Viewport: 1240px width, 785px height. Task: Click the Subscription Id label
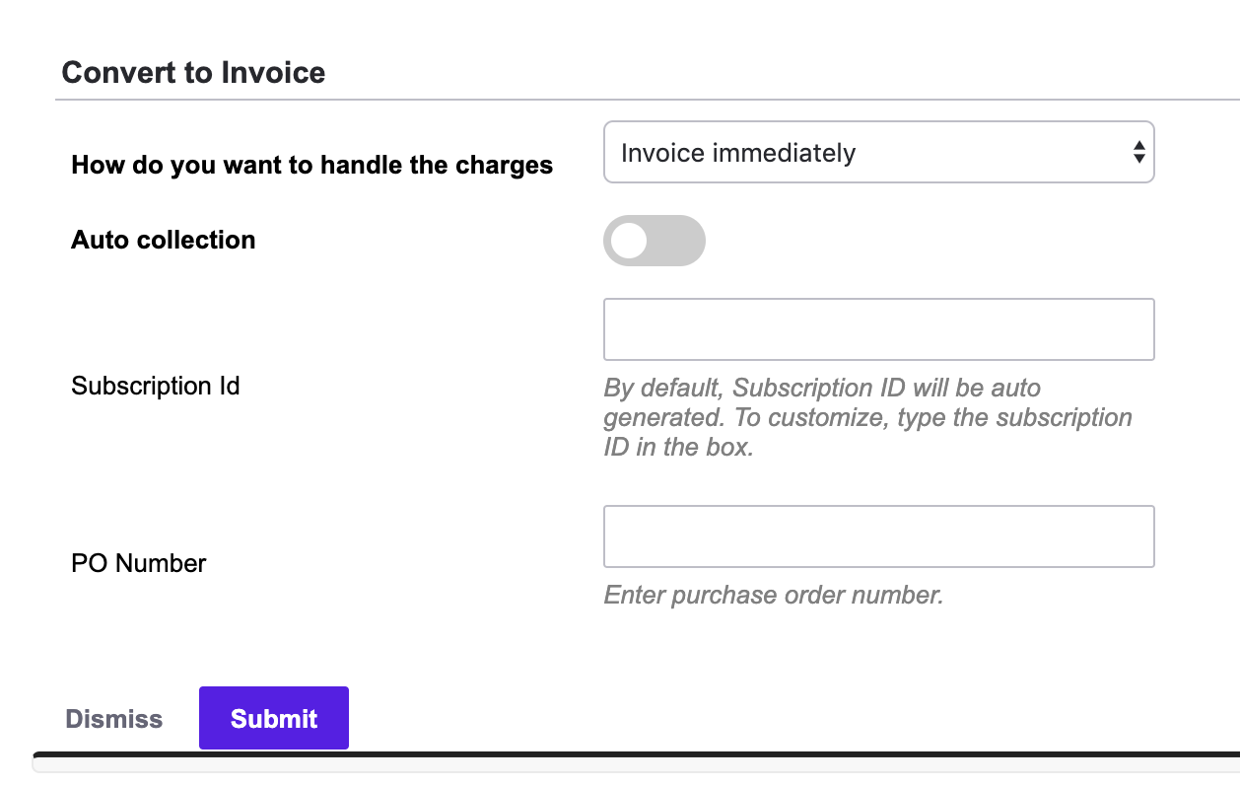point(155,386)
